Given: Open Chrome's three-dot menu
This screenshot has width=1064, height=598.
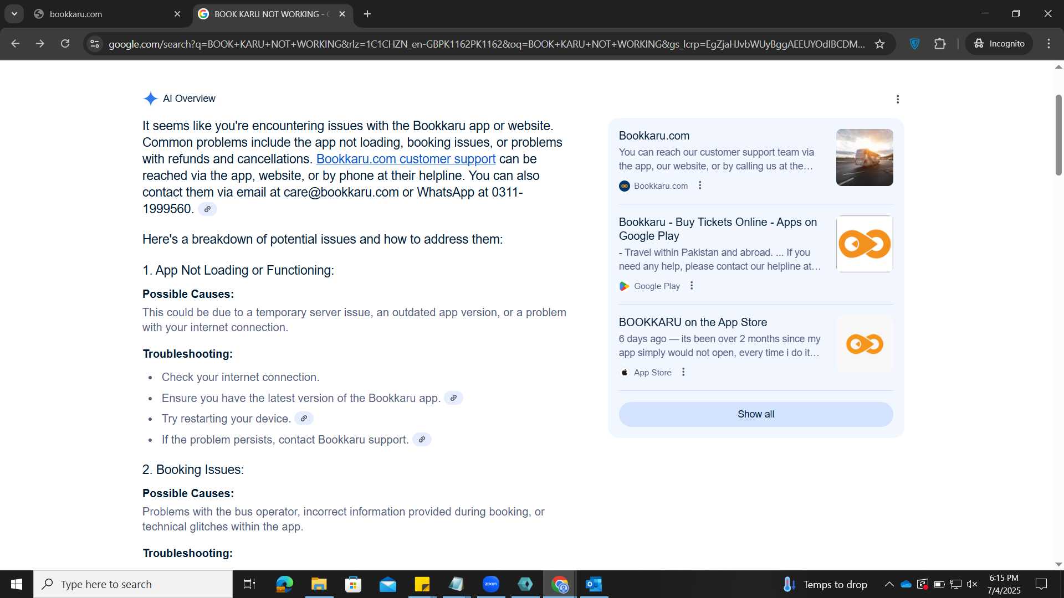Looking at the screenshot, I should tap(1048, 44).
